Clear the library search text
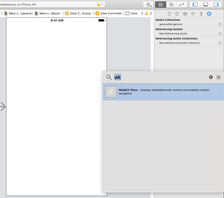Screen dimensions: 224x198 point(211,77)
